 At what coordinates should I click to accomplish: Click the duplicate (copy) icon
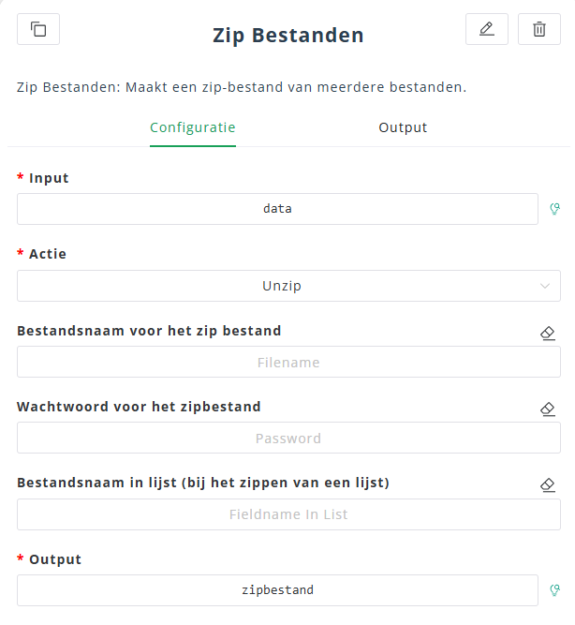[38, 29]
